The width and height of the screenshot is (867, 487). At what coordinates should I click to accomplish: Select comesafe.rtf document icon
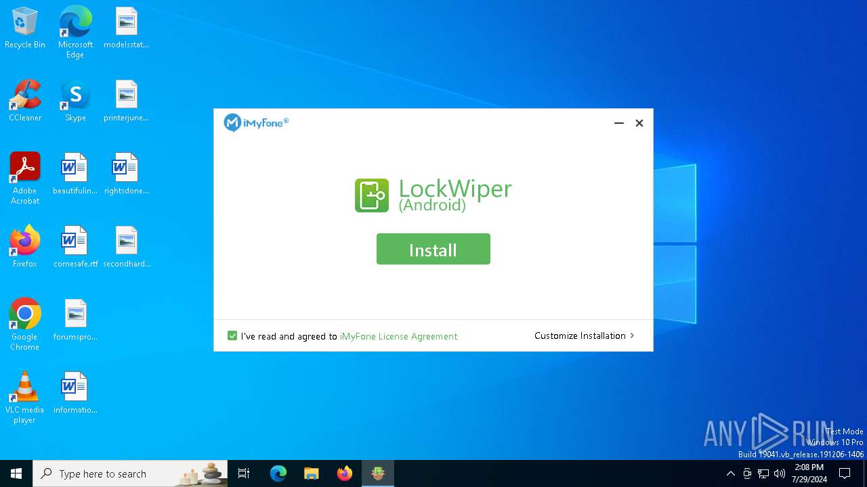(x=75, y=248)
